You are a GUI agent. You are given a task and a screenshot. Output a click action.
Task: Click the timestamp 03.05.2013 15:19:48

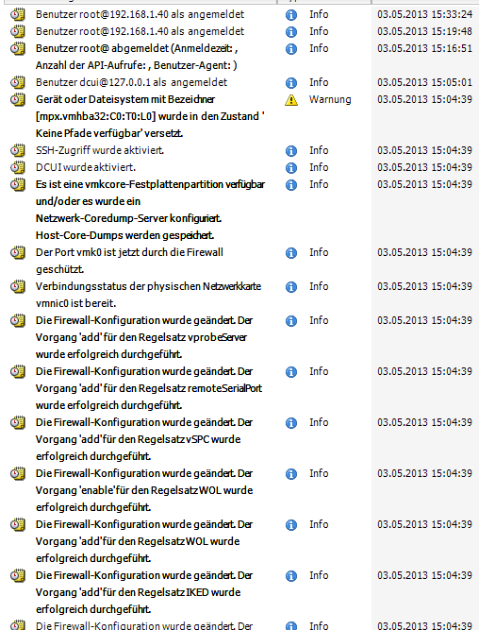(x=424, y=31)
